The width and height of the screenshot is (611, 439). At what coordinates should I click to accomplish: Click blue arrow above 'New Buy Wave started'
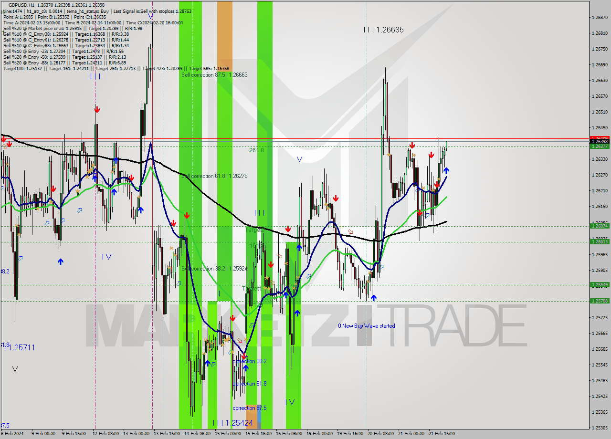pos(374,298)
